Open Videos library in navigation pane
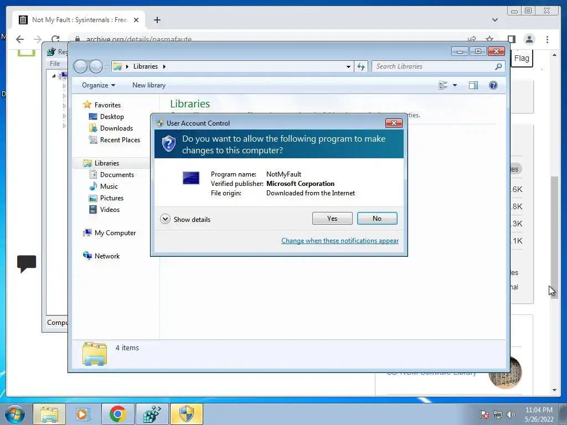The image size is (567, 425). (110, 209)
